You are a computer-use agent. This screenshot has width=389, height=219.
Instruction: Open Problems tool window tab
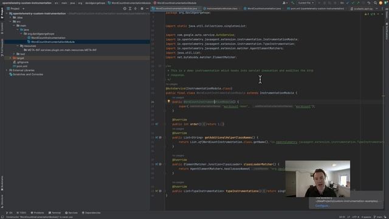(x=37, y=213)
